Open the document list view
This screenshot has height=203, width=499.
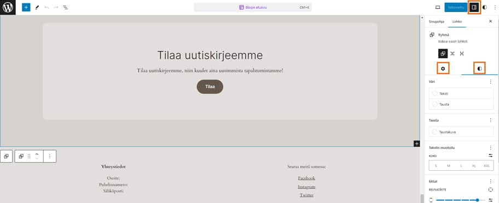coord(65,7)
